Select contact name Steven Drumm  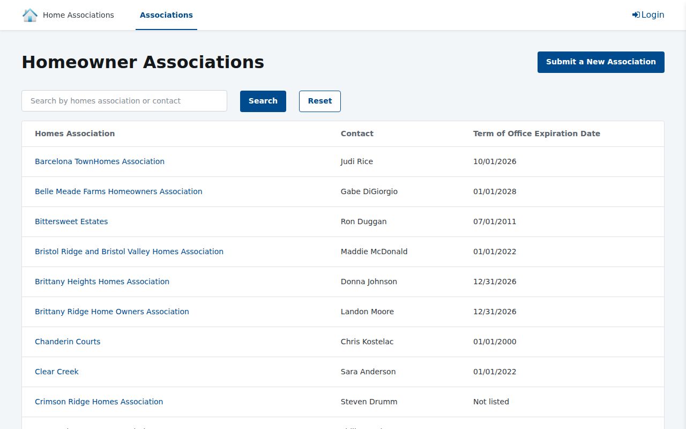[x=369, y=402]
